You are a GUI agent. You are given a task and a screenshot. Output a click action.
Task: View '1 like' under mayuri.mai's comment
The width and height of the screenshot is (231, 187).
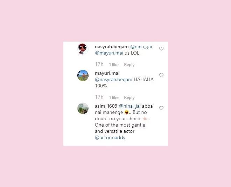[x=114, y=98]
